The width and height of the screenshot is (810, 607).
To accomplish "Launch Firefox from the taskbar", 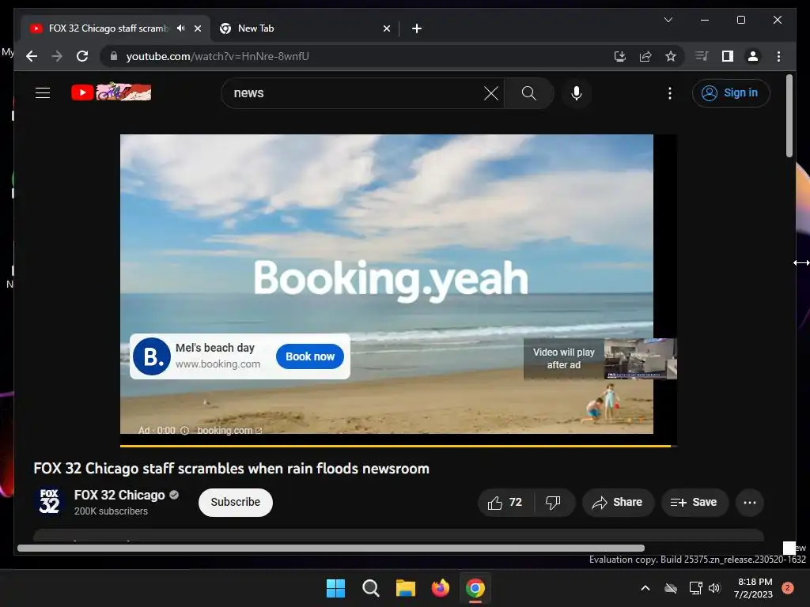I will (x=440, y=588).
